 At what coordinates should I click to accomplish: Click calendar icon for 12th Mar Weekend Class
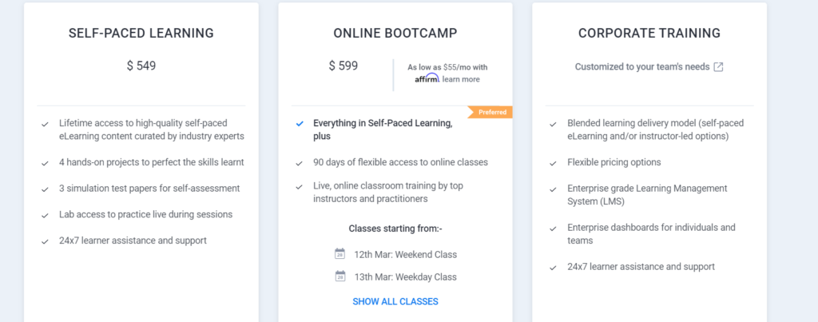point(340,254)
